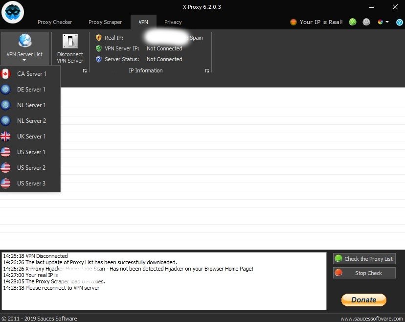Select UK Server 1
The width and height of the screenshot is (405, 322).
(x=30, y=137)
